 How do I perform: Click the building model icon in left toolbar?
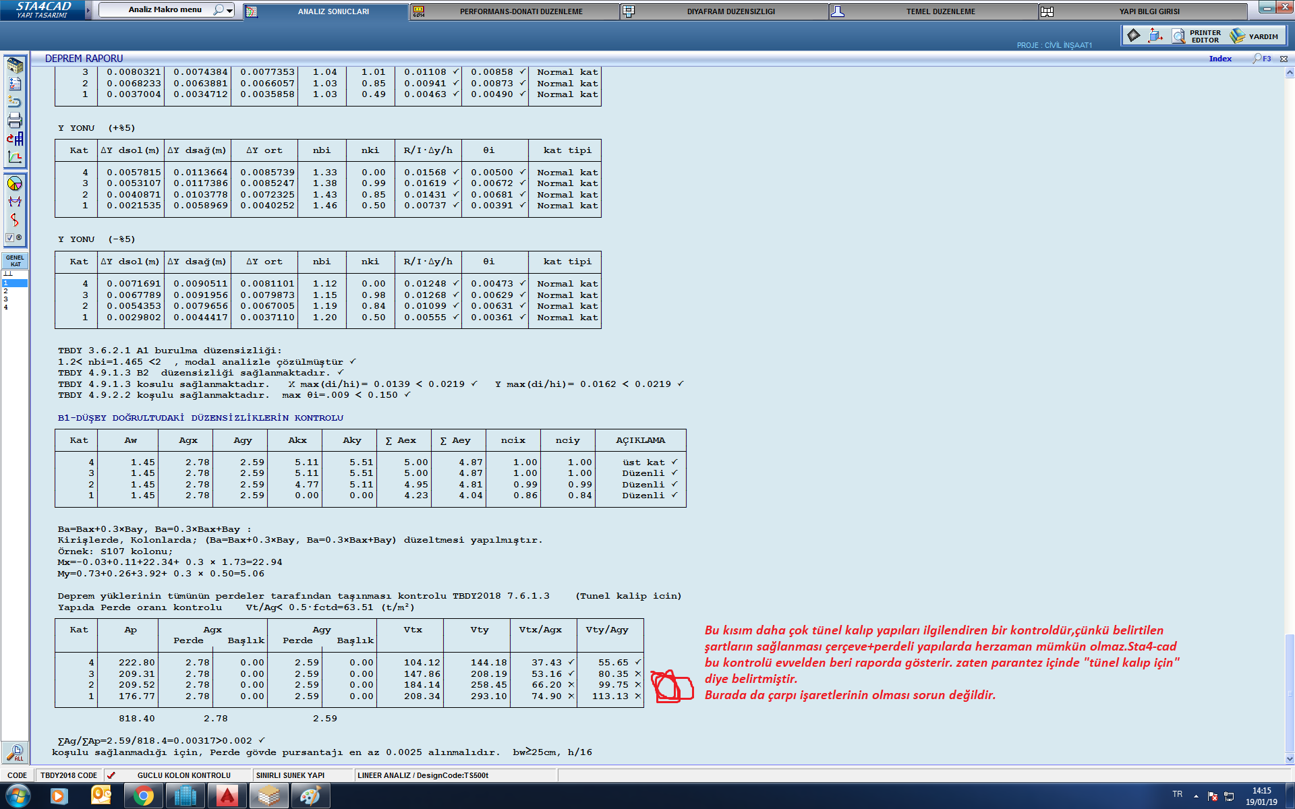(15, 65)
